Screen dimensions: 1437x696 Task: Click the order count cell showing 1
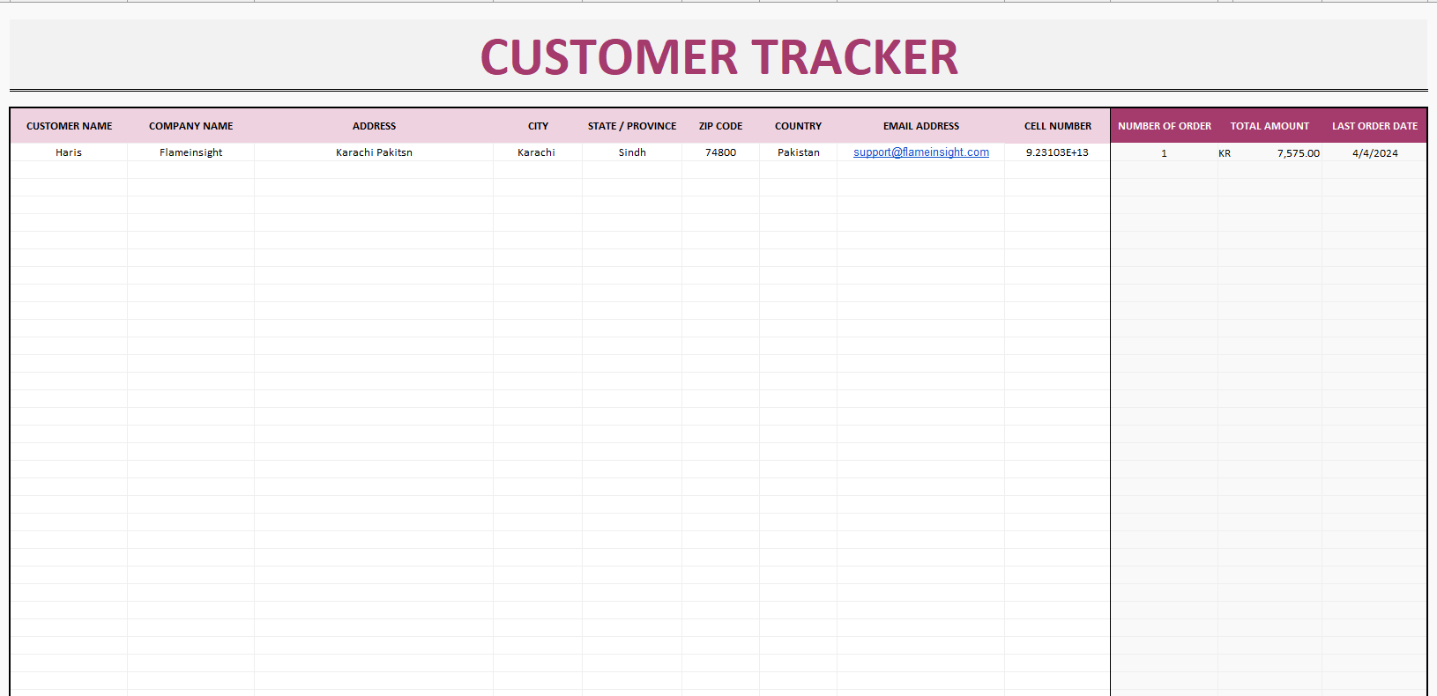click(1164, 153)
